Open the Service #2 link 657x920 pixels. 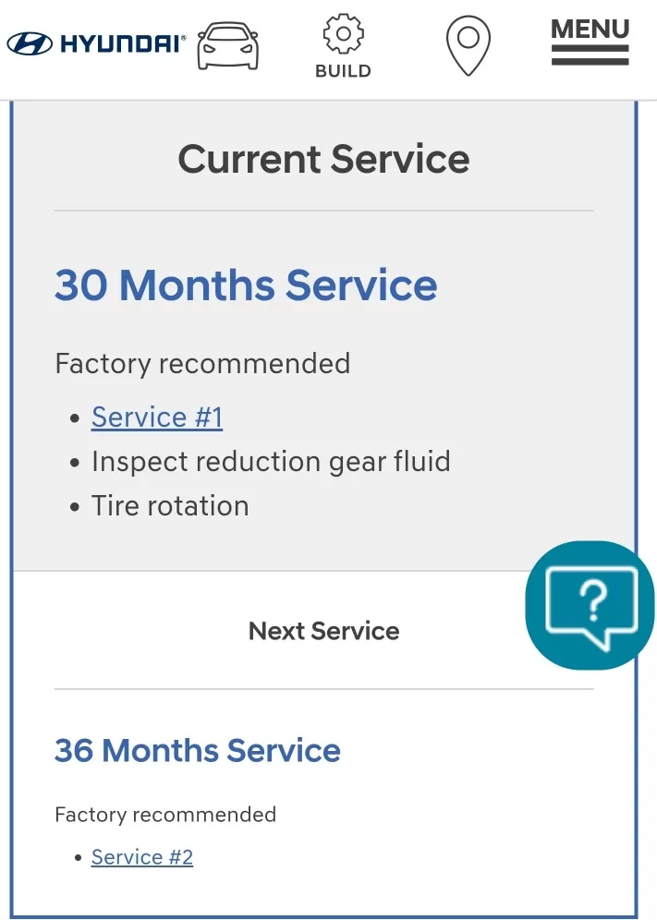(142, 857)
